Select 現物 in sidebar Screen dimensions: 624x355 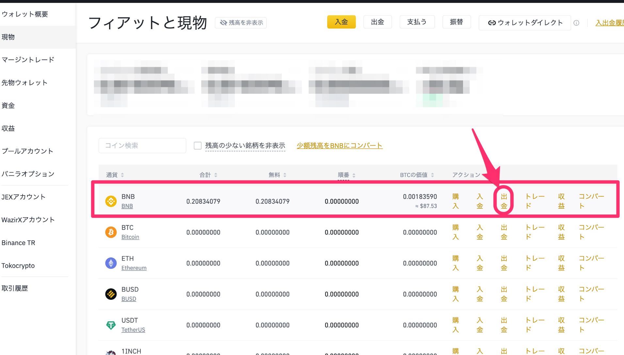pyautogui.click(x=8, y=37)
